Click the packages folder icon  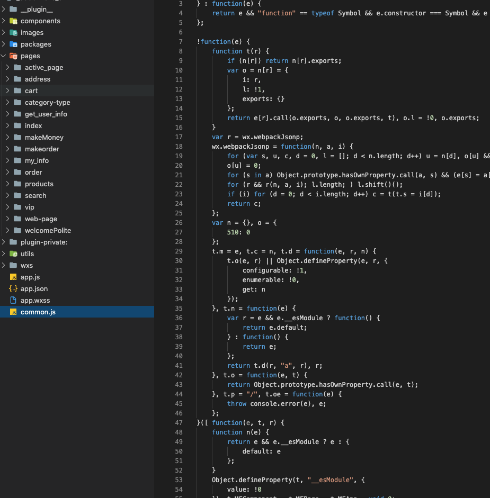13,44
